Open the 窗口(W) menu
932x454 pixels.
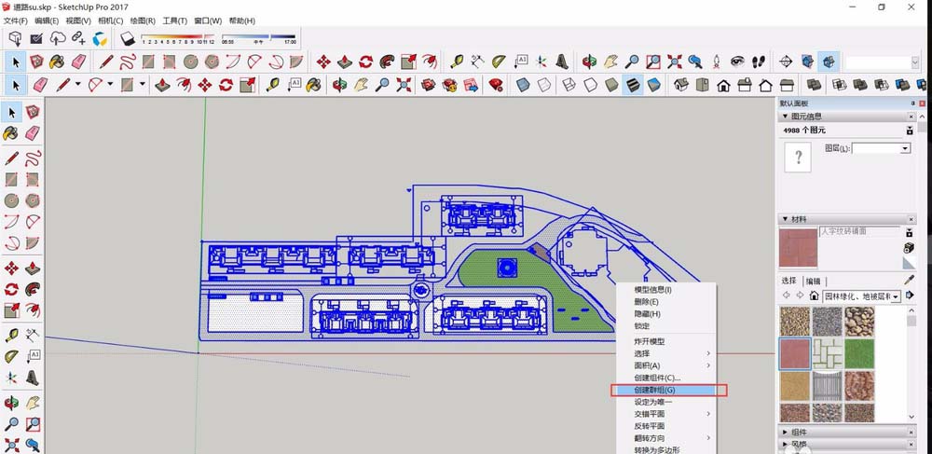[208, 21]
